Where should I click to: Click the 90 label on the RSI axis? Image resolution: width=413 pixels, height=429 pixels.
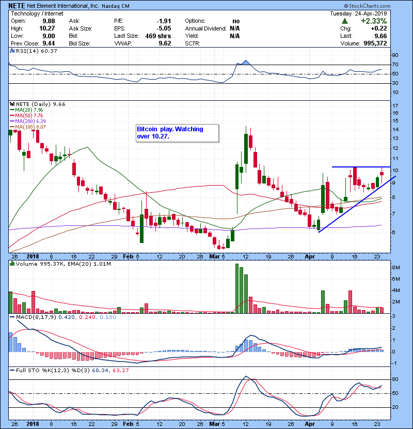coord(395,55)
